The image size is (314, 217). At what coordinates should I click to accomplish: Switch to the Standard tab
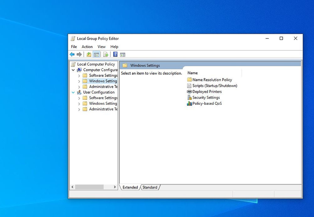coord(150,187)
